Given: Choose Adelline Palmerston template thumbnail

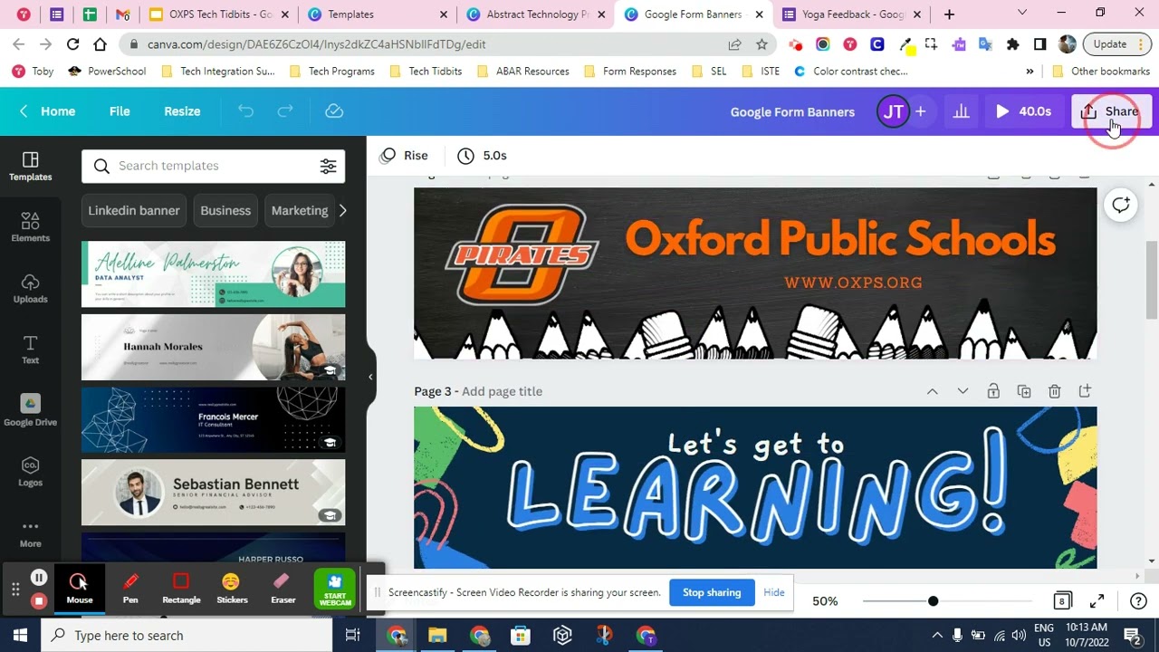Looking at the screenshot, I should 214,274.
